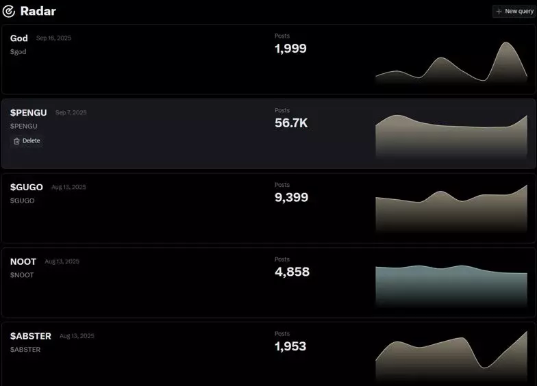Viewport: 537px width, 386px height.
Task: Click the $GUGO posts trend chart
Action: point(451,209)
